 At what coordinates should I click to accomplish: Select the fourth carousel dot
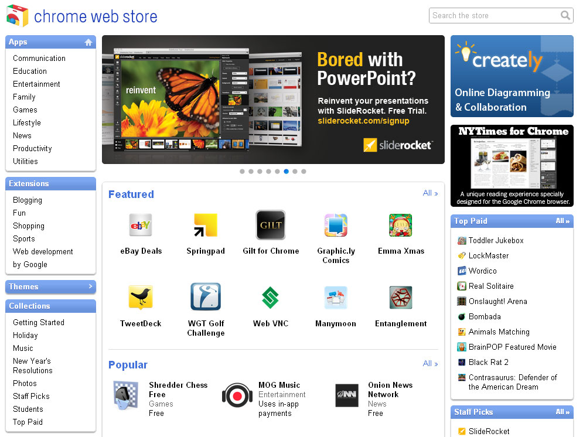tap(268, 171)
